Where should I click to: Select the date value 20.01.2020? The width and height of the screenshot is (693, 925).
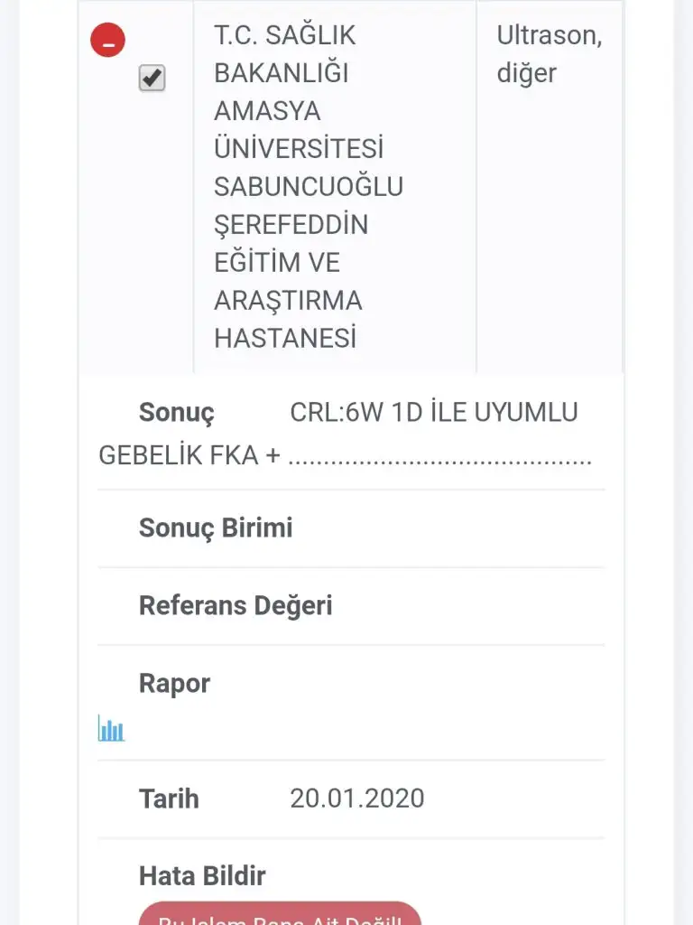(x=356, y=799)
